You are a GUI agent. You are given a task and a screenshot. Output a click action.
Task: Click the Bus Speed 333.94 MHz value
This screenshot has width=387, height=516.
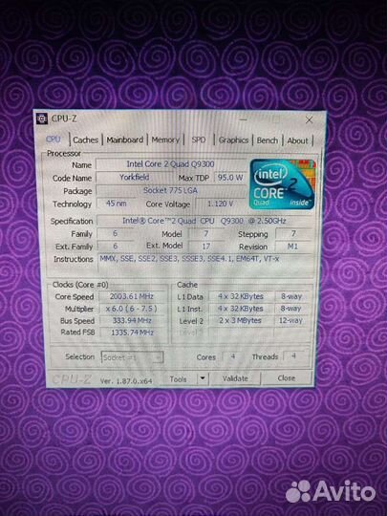tap(132, 320)
